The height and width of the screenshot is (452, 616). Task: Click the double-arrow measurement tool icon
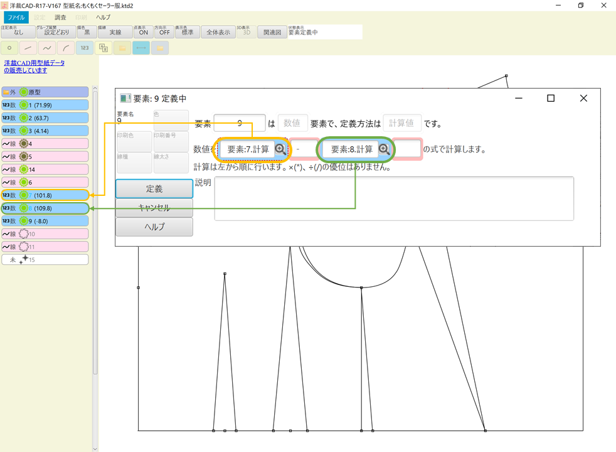141,47
